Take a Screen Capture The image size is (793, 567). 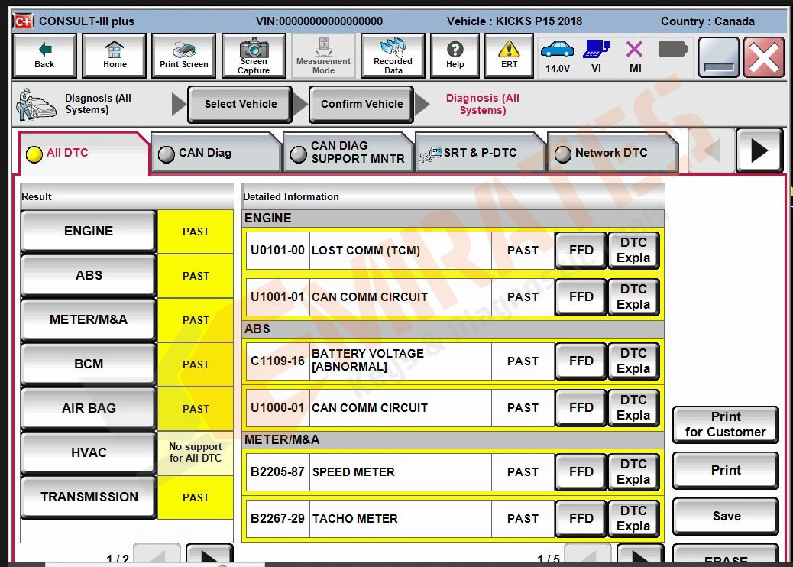(254, 56)
